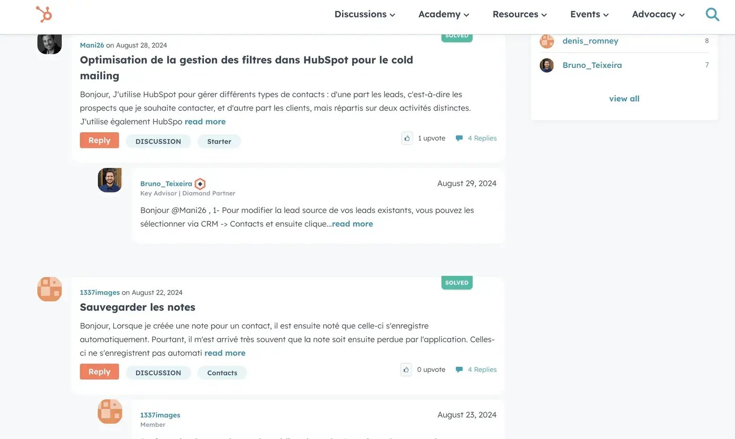Click thumbs-up icon on cold mailing post
735x439 pixels.
[407, 138]
